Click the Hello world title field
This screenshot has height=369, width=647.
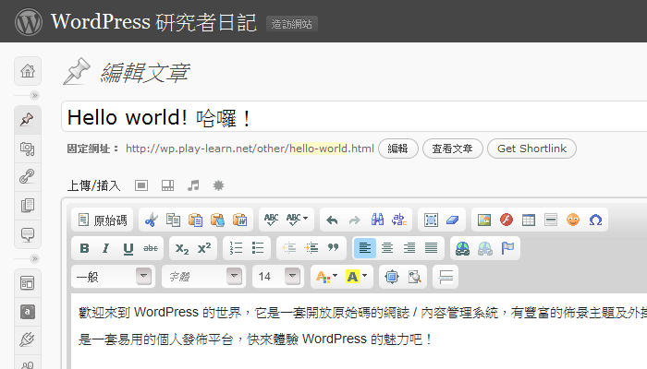tap(354, 117)
